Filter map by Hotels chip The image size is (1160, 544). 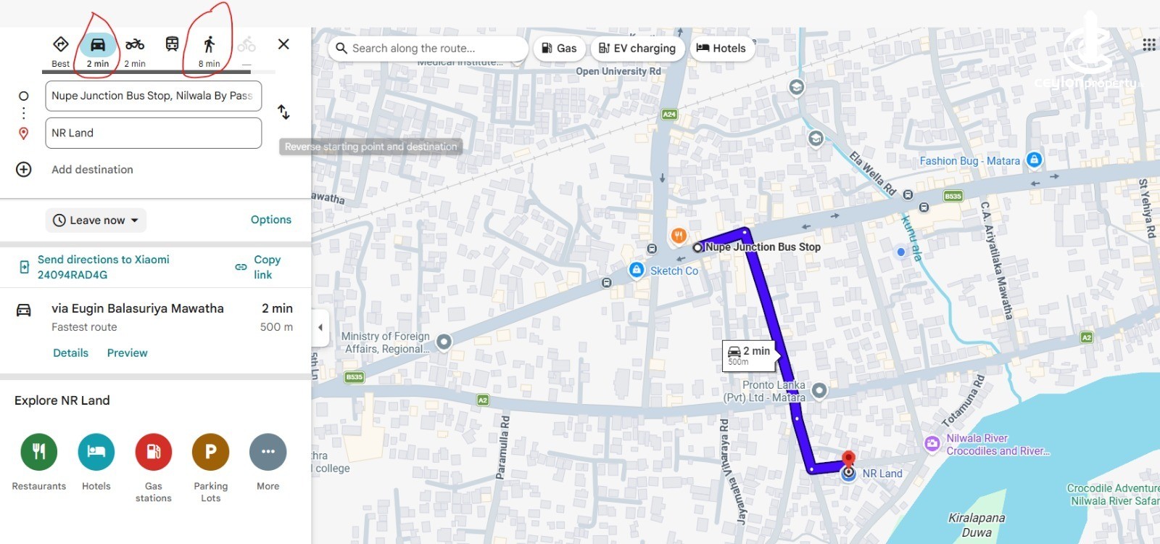(721, 49)
